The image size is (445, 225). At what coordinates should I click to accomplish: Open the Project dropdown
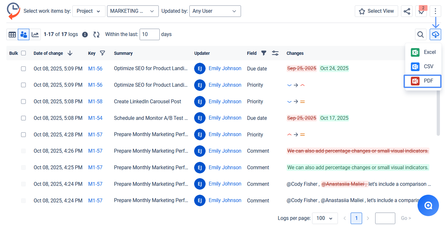tap(89, 11)
